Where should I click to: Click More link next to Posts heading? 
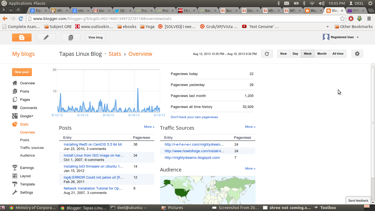(x=149, y=127)
